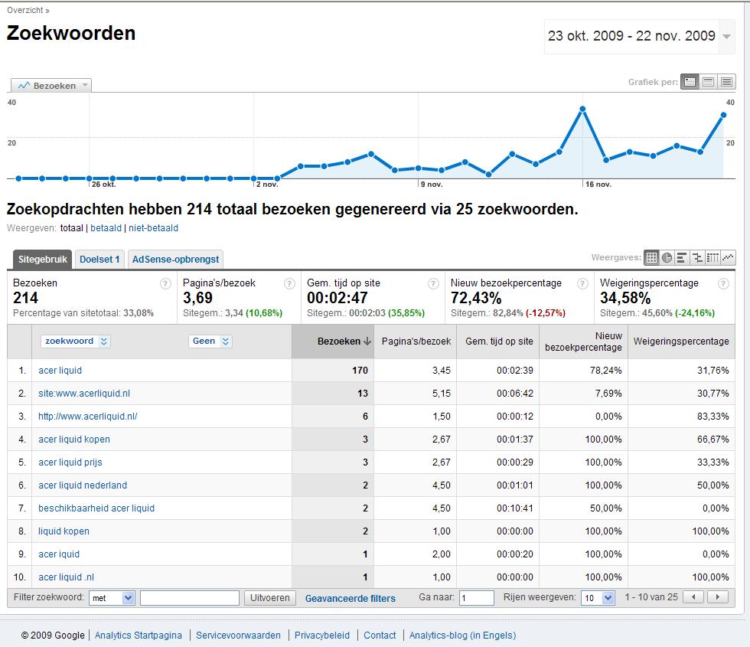
Task: Open Analytics Startpagina footer link
Action: point(139,635)
